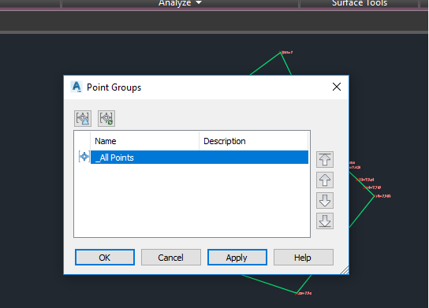Click the Autodesk logo in the dialog title
The width and height of the screenshot is (429, 308).
tap(76, 87)
